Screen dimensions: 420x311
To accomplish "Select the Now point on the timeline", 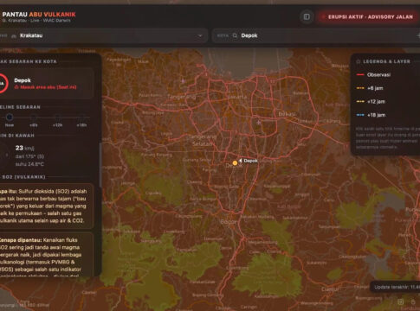I will (x=10, y=117).
